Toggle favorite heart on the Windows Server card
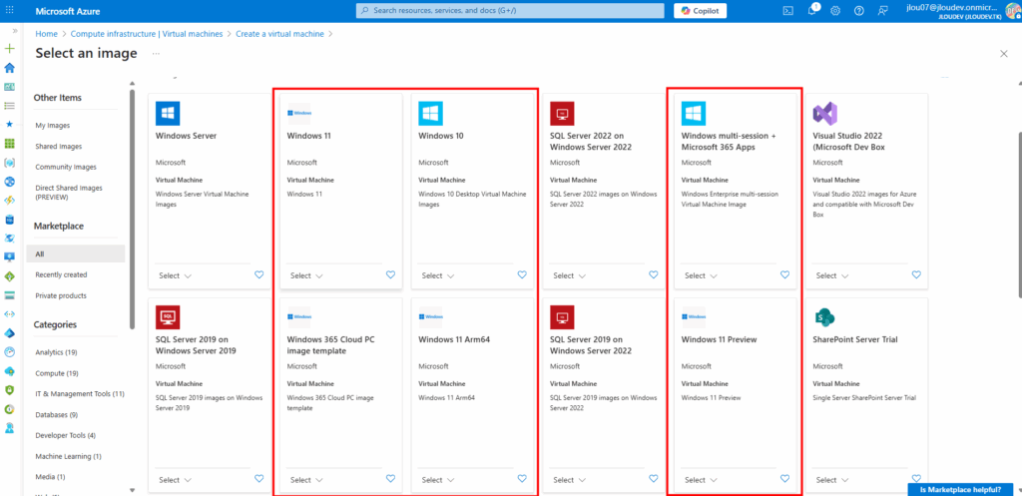This screenshot has height=496, width=1022. 258,275
